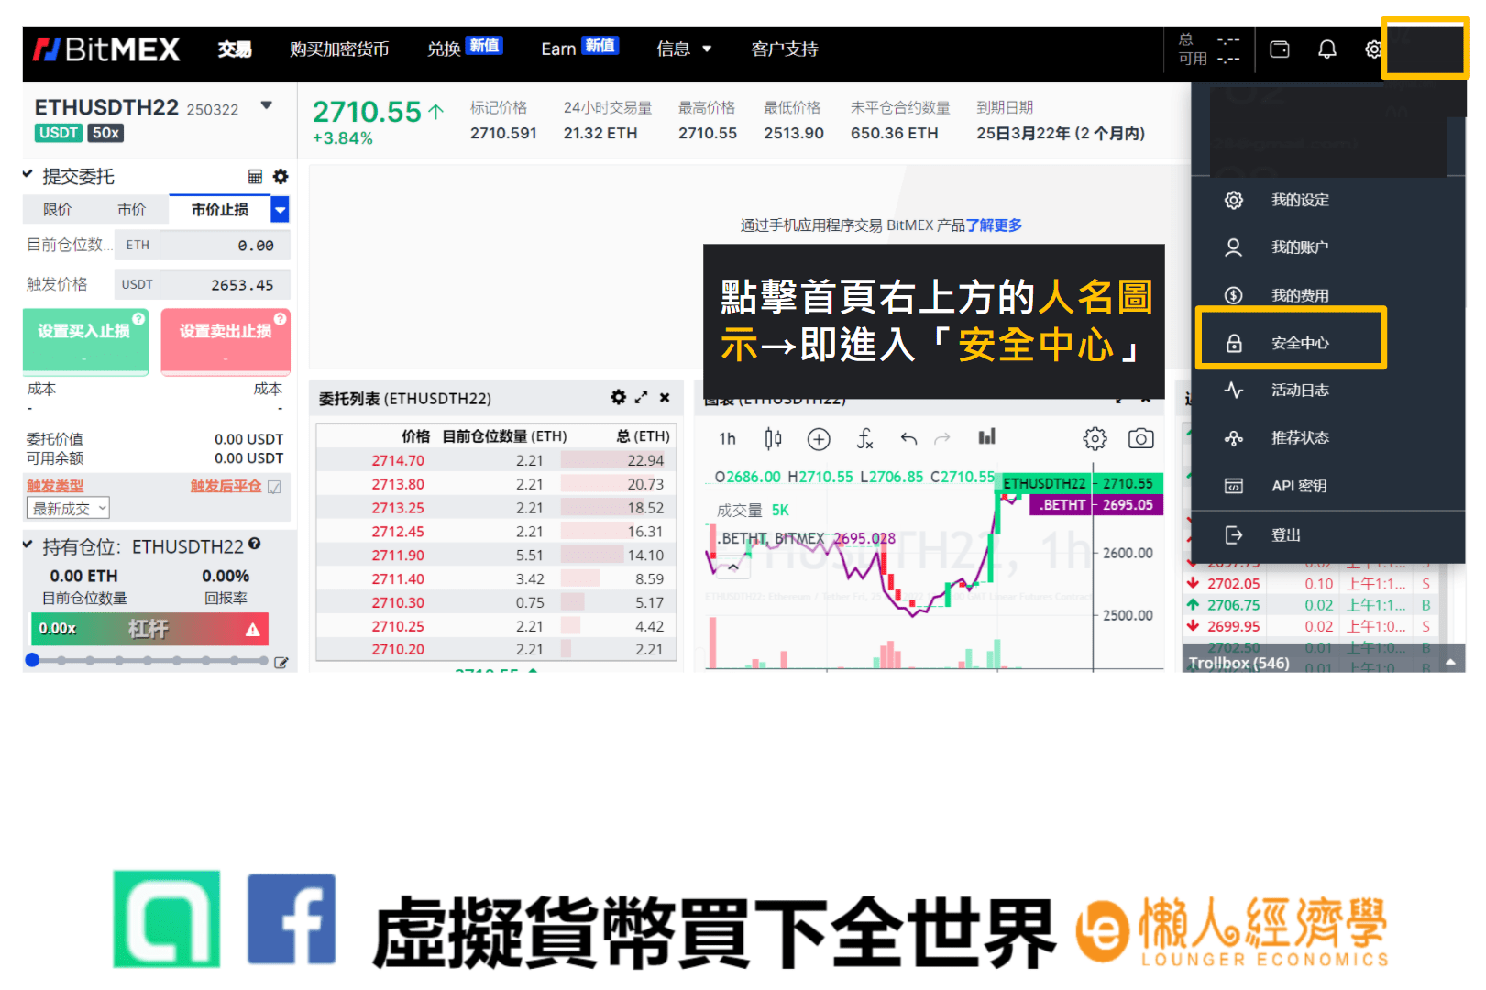Switch to the 限价 order tab
The height and width of the screenshot is (990, 1486).
[57, 210]
